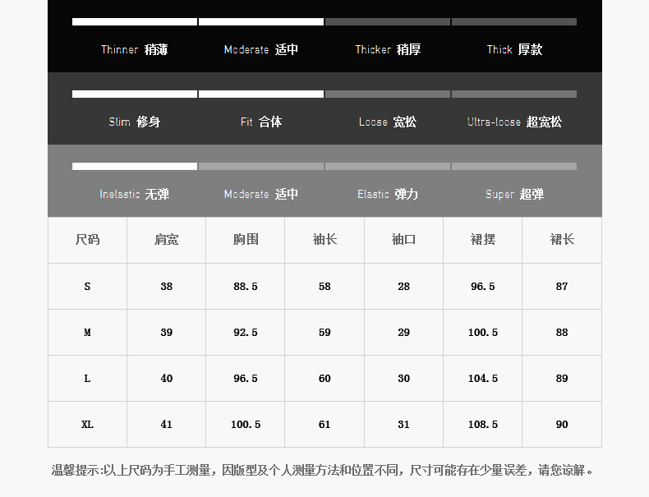Select the Loose 宽松 label
Screen dimensions: 649x497
(x=388, y=122)
